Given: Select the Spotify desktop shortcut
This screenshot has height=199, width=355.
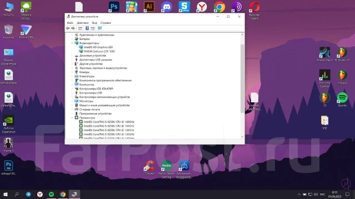Looking at the screenshot, I should click(342, 99).
